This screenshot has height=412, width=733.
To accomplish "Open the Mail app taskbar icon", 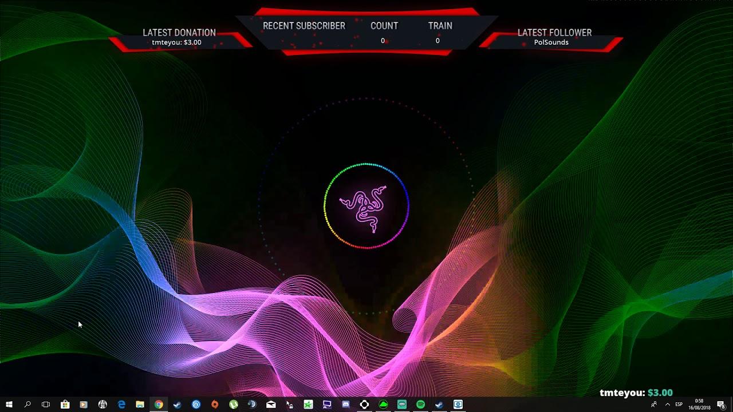I will pyautogui.click(x=271, y=405).
